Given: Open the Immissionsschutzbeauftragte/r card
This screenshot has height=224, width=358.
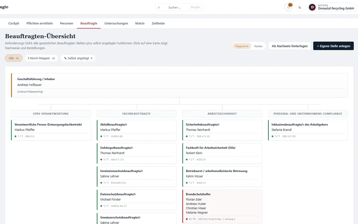Looking at the screenshot, I should [137, 177].
